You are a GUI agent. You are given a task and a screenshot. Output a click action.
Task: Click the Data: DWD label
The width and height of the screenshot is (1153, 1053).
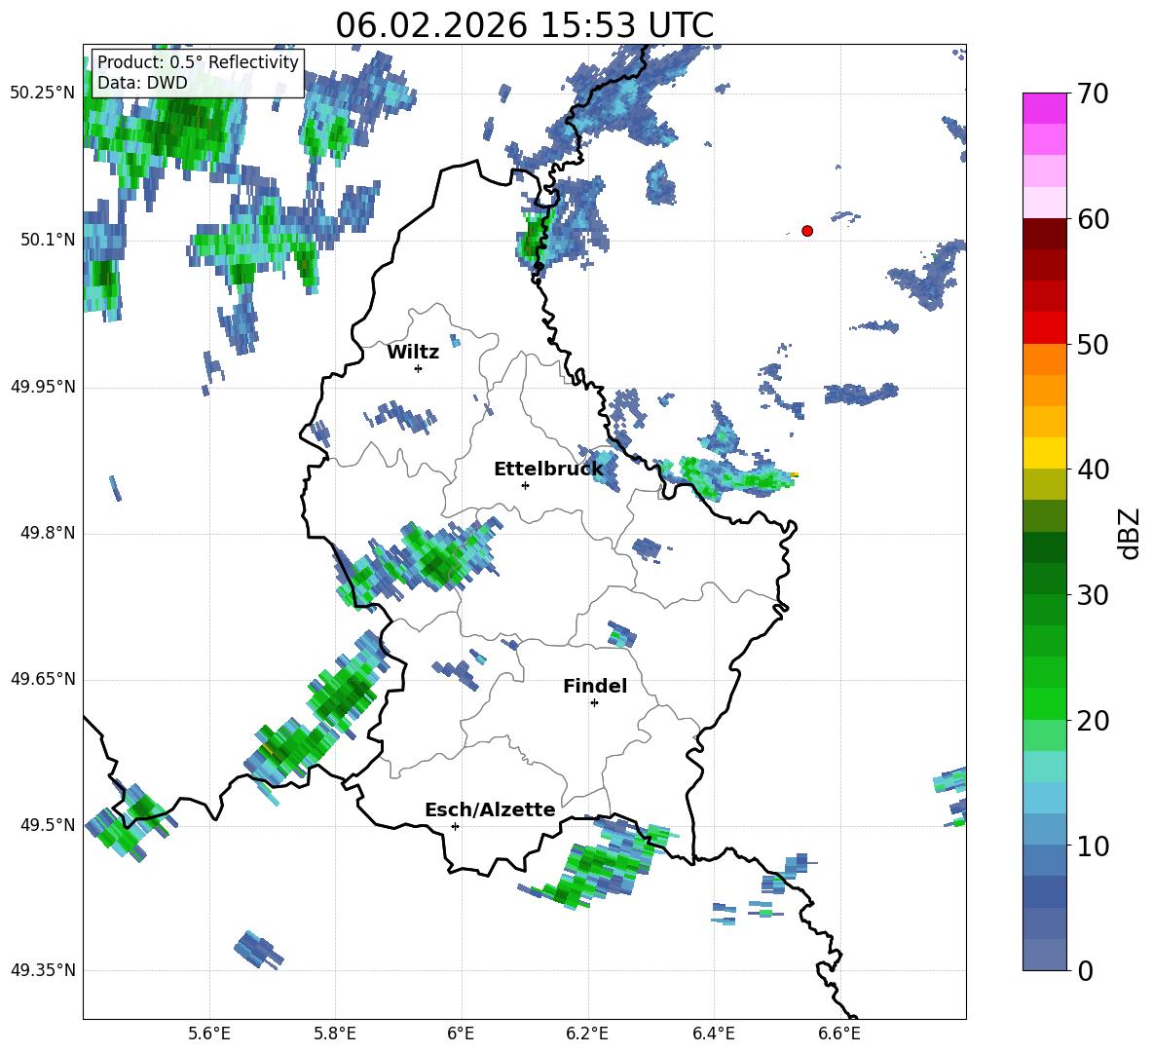tap(142, 83)
